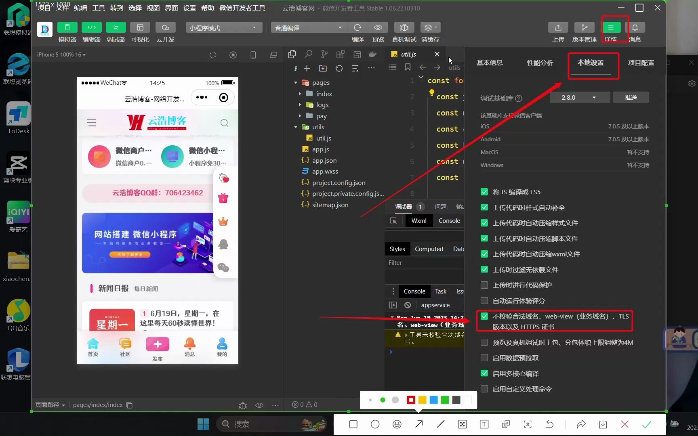Enable 上传时进行代码保护 checkbox
The width and height of the screenshot is (698, 436).
coord(484,285)
